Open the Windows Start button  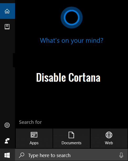(x=7, y=155)
